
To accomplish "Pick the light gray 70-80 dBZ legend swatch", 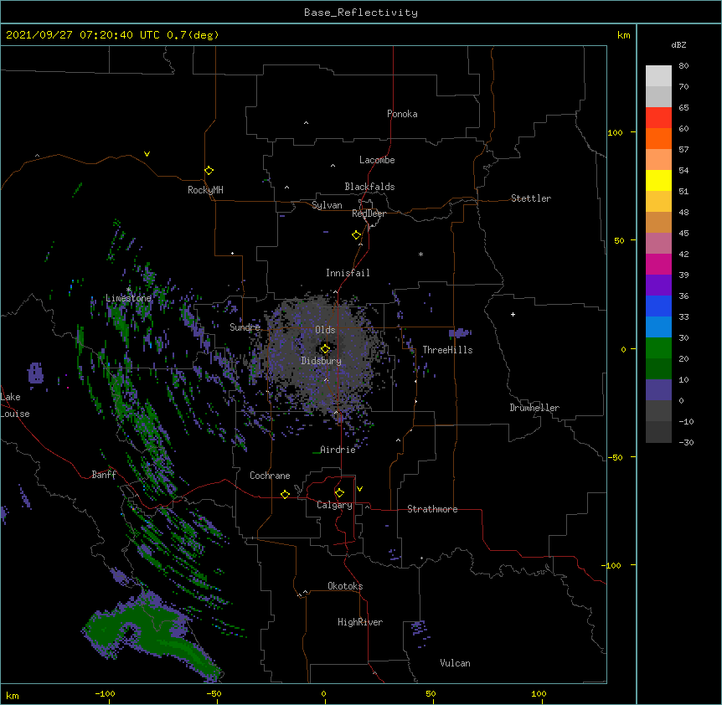I will click(658, 76).
